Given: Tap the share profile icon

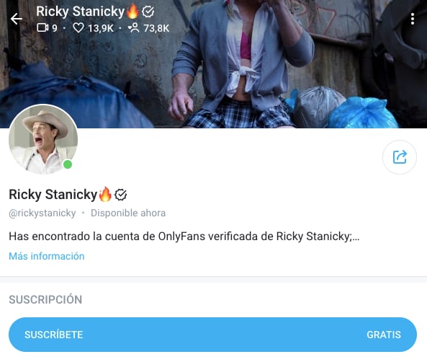Looking at the screenshot, I should click(400, 157).
